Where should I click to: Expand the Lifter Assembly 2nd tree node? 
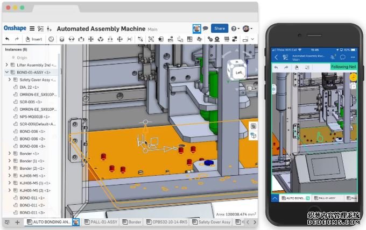coord(7,65)
